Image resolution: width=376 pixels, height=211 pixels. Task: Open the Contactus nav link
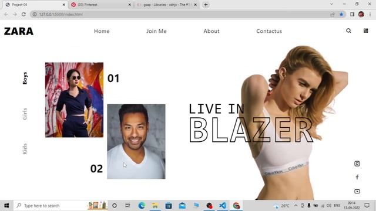click(269, 31)
